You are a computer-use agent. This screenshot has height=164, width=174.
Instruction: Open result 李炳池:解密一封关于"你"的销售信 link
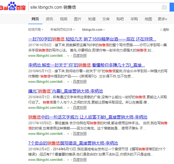click(x=87, y=65)
